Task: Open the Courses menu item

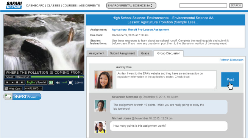Action: tap(70, 6)
